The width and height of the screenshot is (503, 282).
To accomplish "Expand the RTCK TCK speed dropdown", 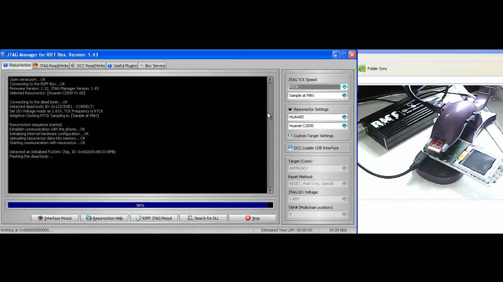I will click(344, 87).
